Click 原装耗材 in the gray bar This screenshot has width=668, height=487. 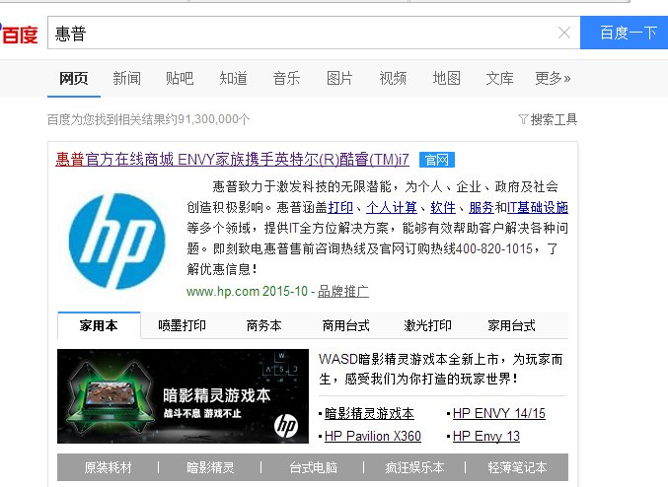[x=108, y=467]
